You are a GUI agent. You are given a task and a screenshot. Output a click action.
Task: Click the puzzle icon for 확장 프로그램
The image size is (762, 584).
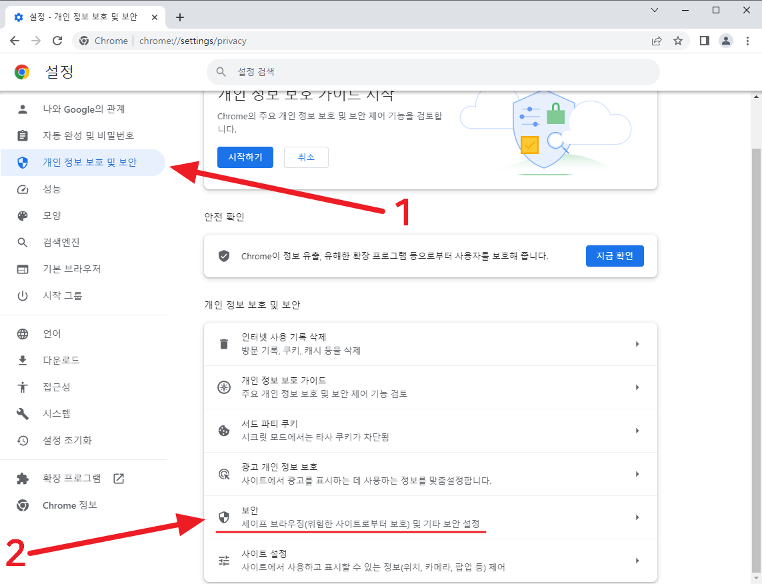pos(23,479)
